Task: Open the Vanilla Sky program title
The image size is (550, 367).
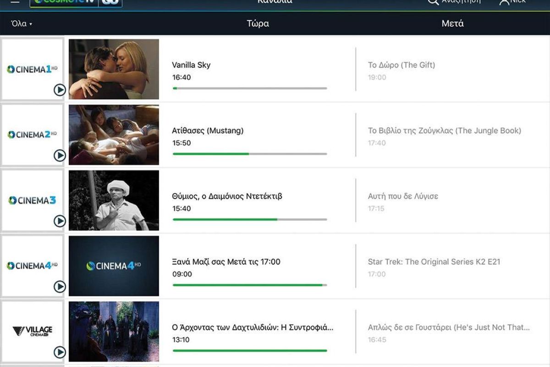Action: coord(191,65)
